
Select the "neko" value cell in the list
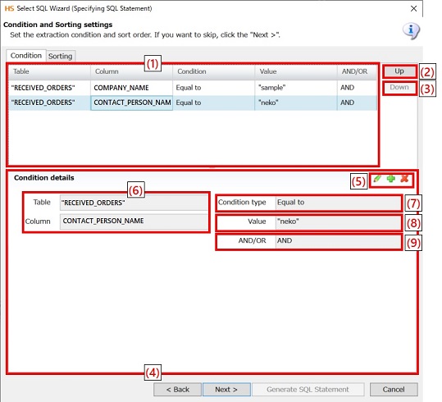point(296,103)
